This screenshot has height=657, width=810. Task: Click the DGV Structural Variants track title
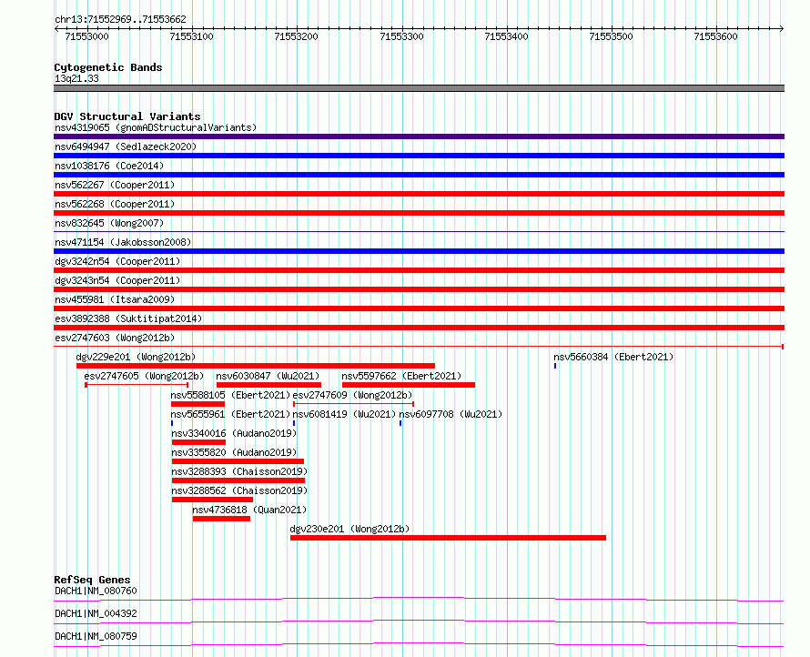click(x=127, y=116)
